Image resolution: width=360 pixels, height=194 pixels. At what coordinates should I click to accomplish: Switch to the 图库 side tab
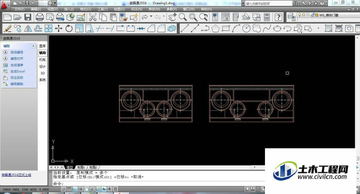click(x=42, y=46)
